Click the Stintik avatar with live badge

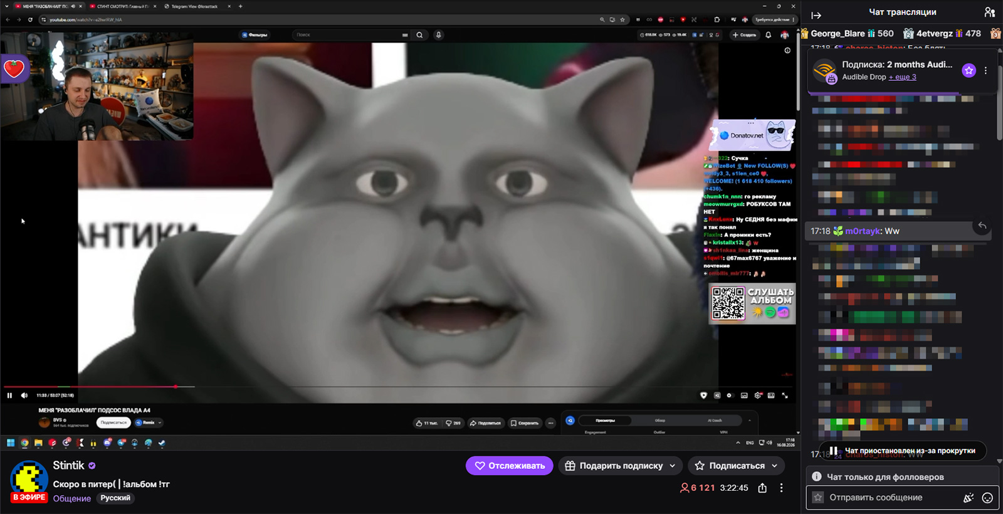coord(29,481)
